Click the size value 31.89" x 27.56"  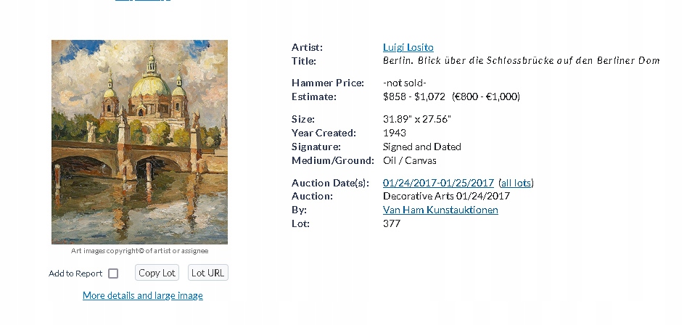[417, 119]
